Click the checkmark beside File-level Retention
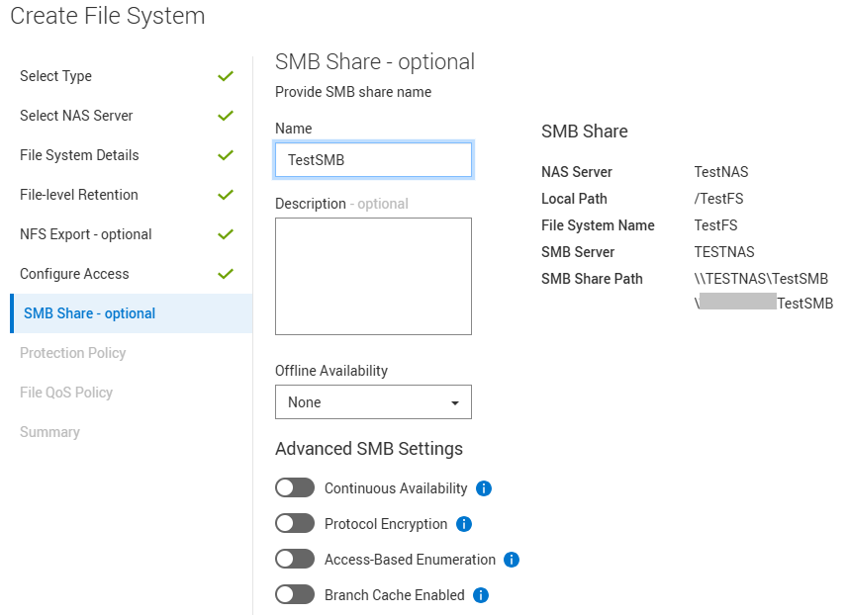Screen dimensions: 846x615 click(x=226, y=195)
